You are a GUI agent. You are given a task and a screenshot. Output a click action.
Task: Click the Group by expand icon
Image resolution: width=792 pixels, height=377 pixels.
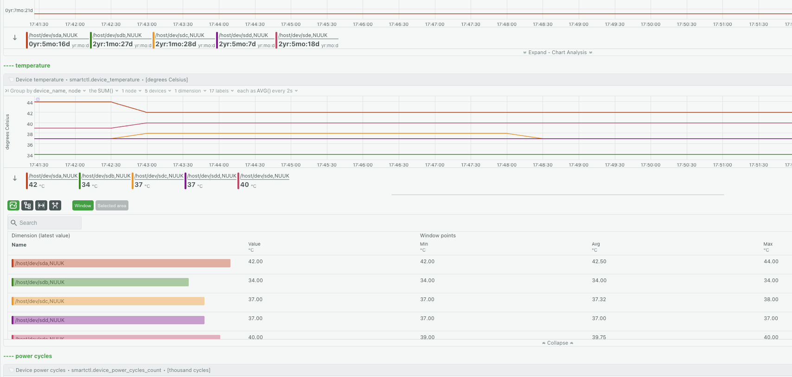(x=7, y=91)
